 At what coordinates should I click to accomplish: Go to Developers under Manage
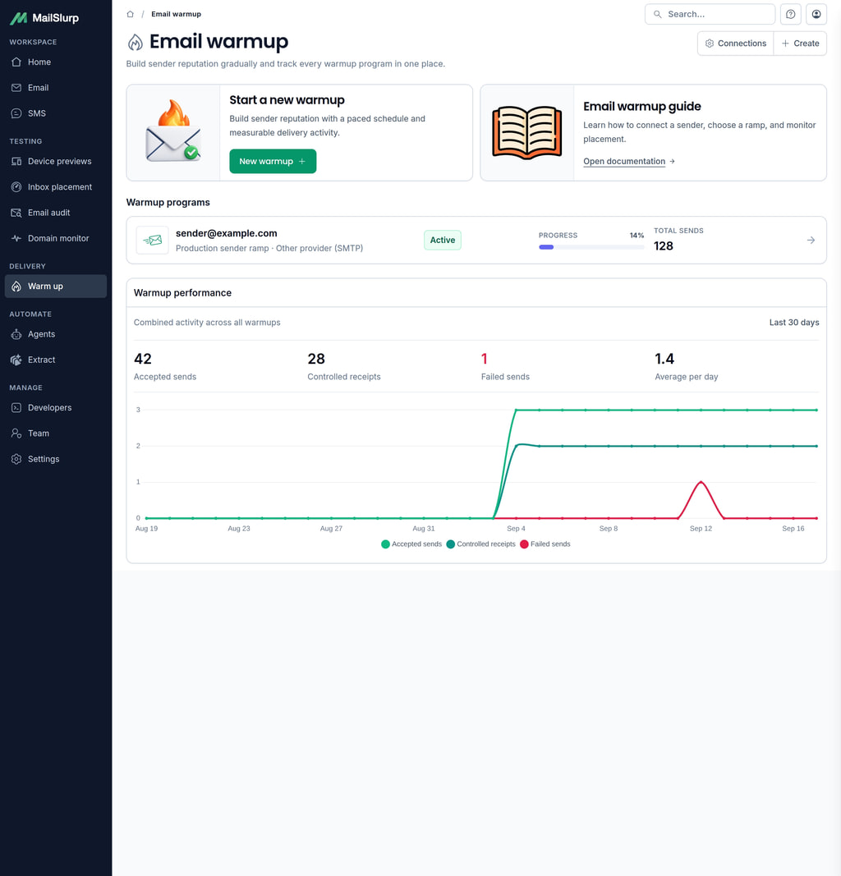click(55, 408)
